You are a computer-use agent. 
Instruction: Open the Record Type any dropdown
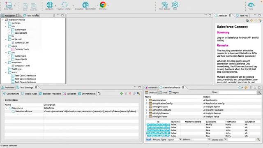180,139
